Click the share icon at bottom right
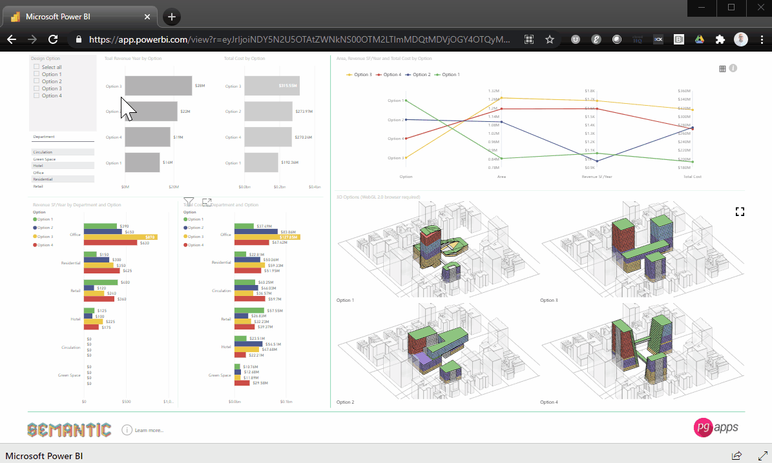Screen dimensions: 772x463 click(736, 455)
